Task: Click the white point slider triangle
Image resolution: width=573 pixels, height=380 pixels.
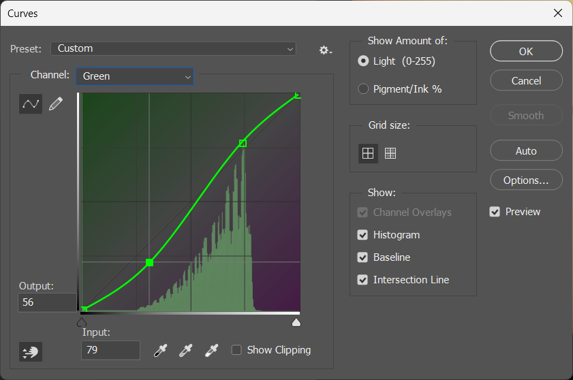Action: (296, 322)
